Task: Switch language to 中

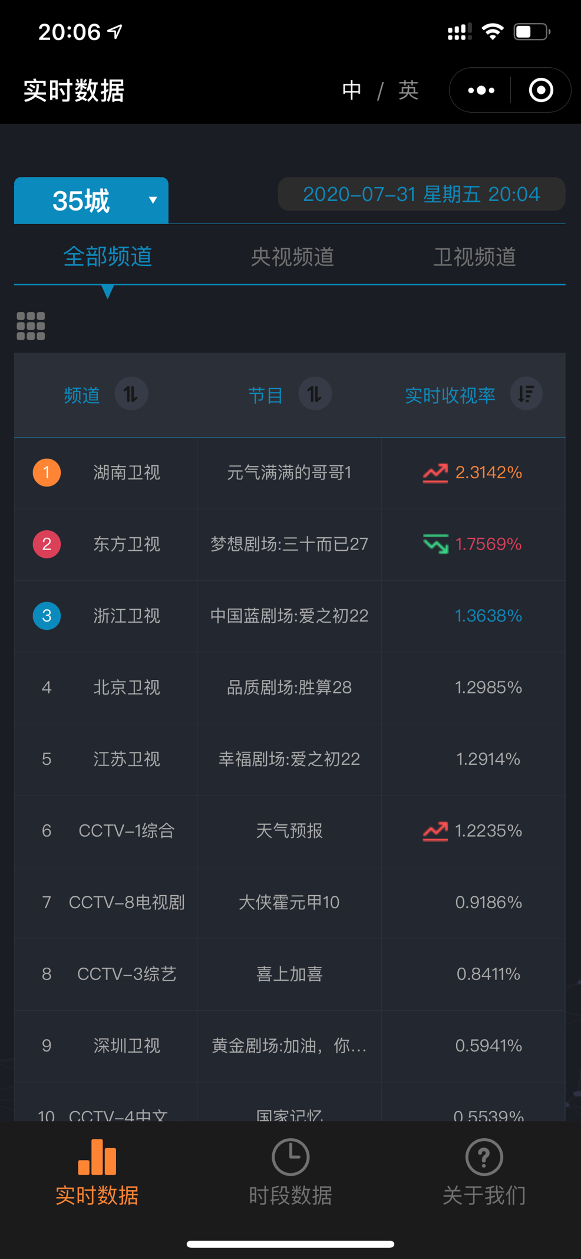Action: click(352, 90)
